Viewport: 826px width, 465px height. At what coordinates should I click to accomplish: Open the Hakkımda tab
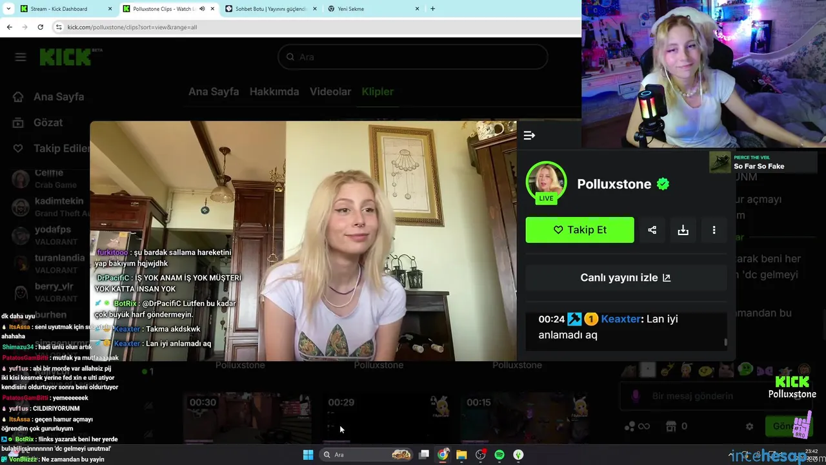pos(274,92)
